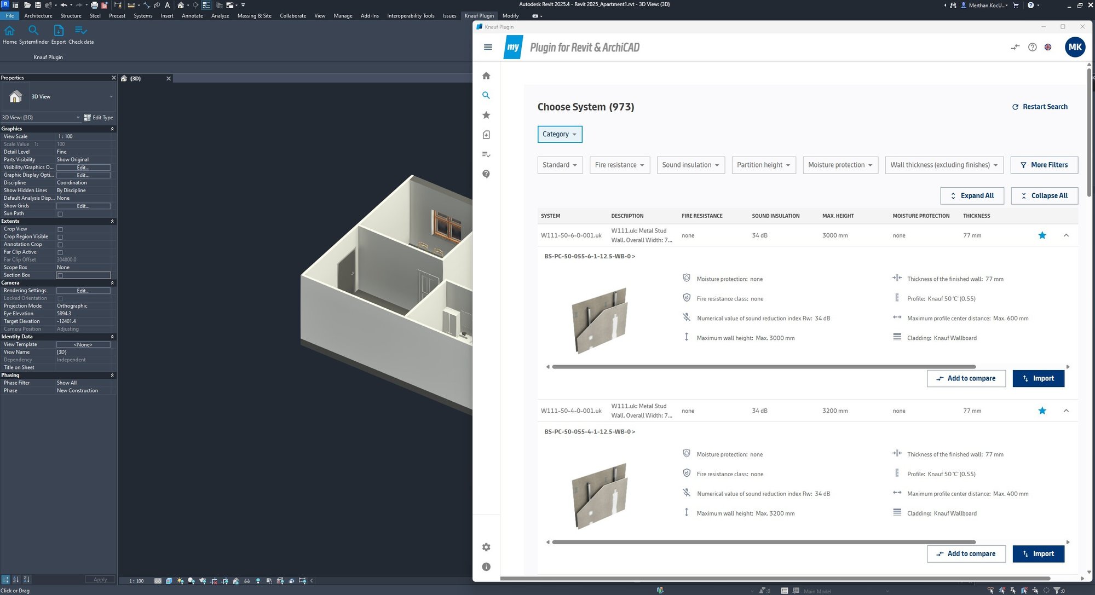Open the Structure ribbon tab
The width and height of the screenshot is (1095, 595).
[71, 16]
